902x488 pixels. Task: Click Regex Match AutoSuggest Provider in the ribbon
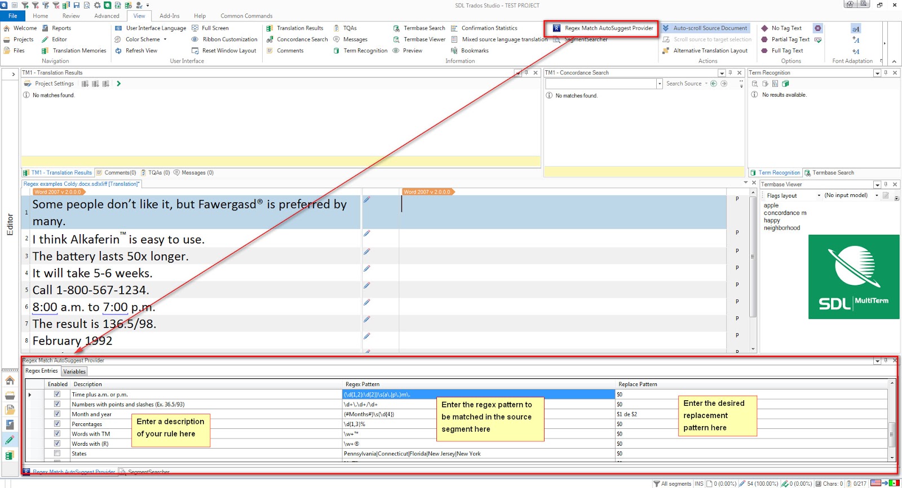pyautogui.click(x=603, y=28)
